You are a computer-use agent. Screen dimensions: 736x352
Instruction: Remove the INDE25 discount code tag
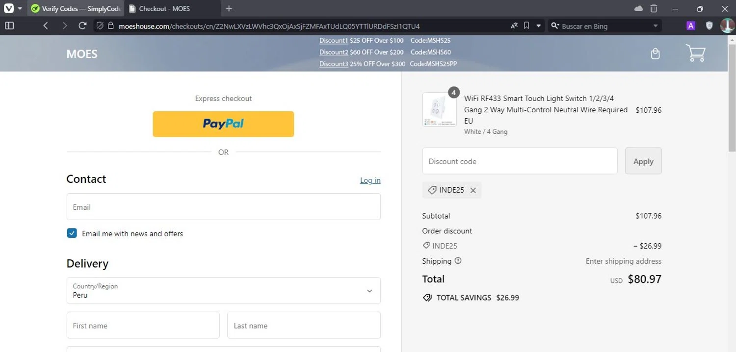473,190
